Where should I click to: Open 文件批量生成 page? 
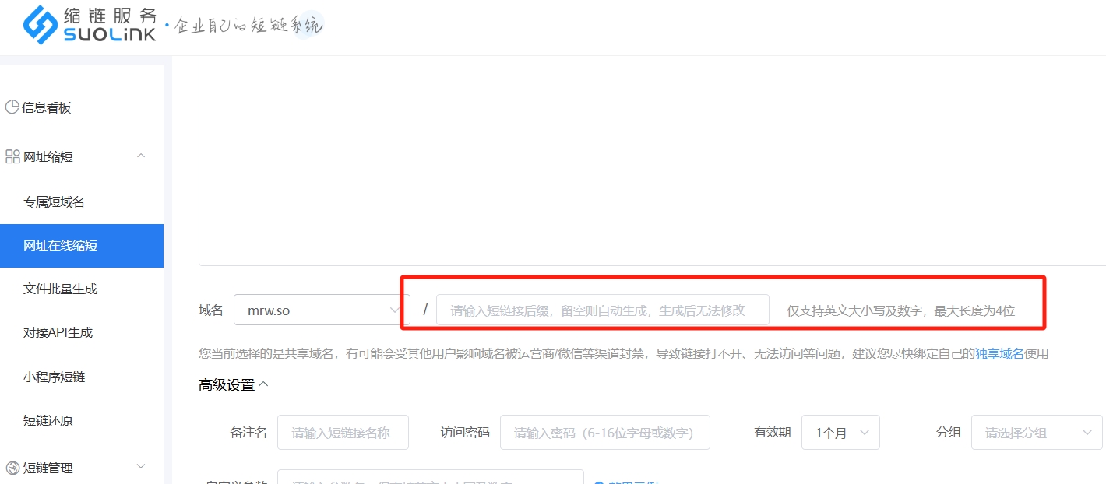point(61,289)
